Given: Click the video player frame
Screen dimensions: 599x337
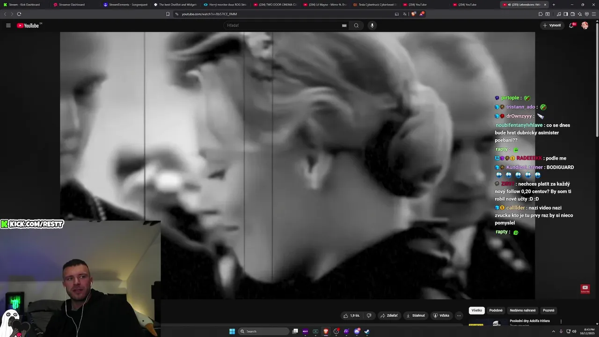Looking at the screenshot, I should 297,165.
